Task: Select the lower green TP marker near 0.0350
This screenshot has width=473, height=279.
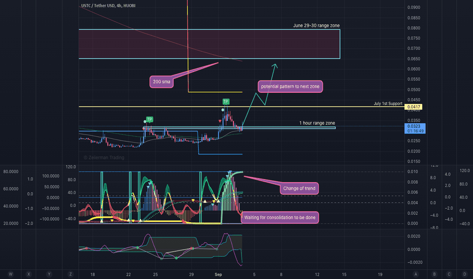Action: click(149, 119)
